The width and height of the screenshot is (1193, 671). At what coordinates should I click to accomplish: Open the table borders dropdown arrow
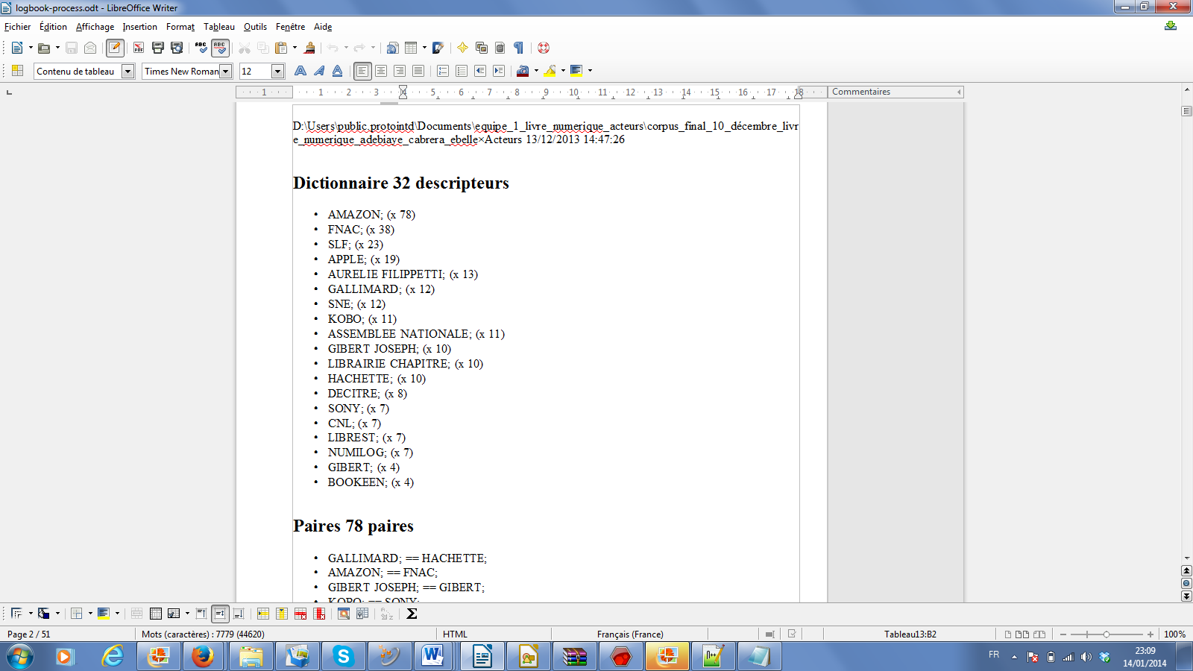click(90, 614)
